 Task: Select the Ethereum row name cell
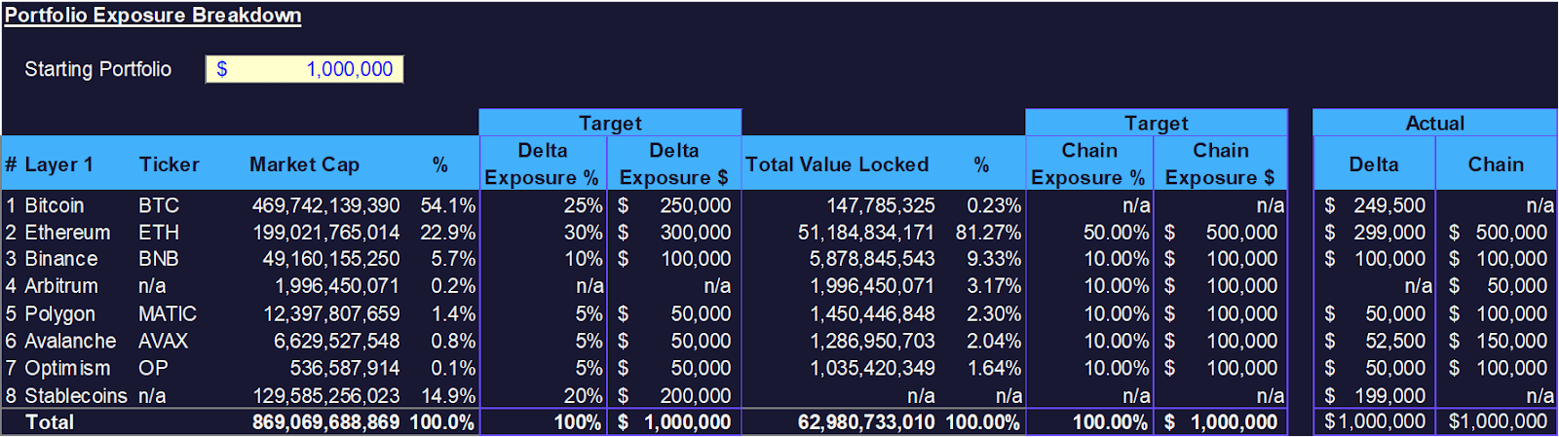(67, 233)
